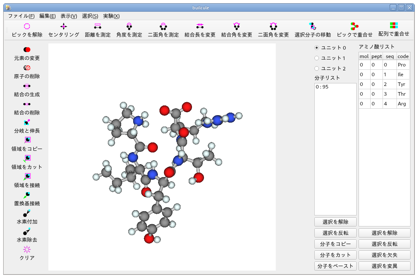The height and width of the screenshot is (278, 418).
Task: Click the 分子をコピー button
Action: pyautogui.click(x=335, y=244)
